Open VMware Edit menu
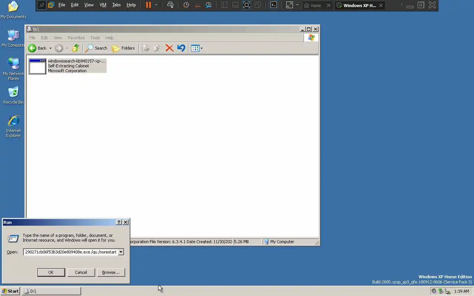Viewport: 474px width, 296px height. (75, 5)
